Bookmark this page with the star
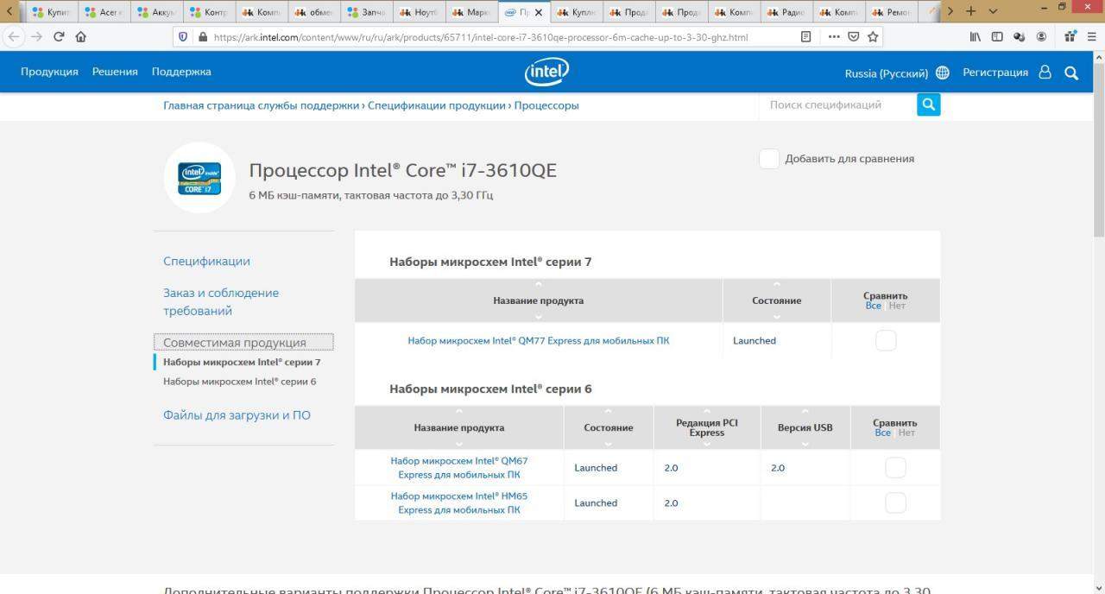 (x=873, y=37)
